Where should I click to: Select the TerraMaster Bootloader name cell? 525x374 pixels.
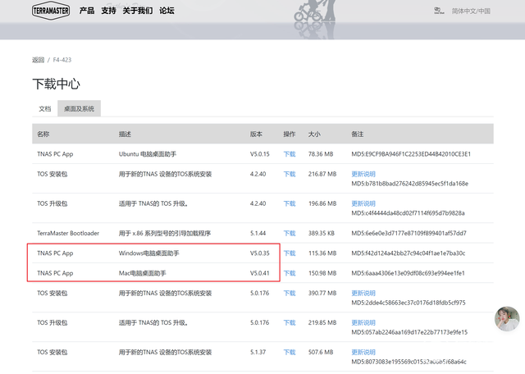[68, 234]
